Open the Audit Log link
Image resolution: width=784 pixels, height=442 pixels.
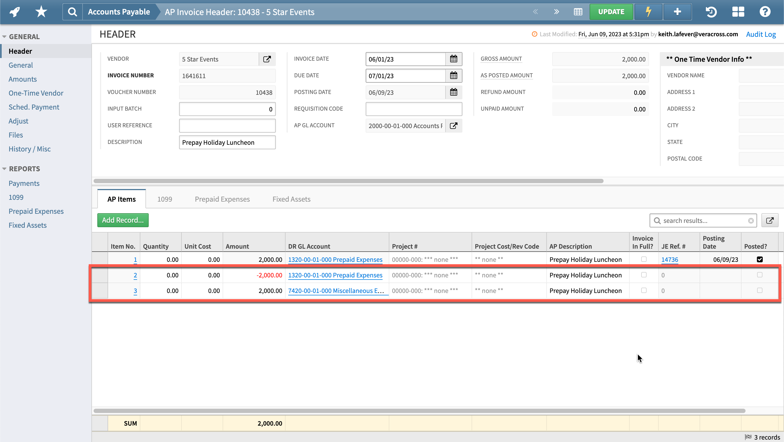[x=761, y=34]
